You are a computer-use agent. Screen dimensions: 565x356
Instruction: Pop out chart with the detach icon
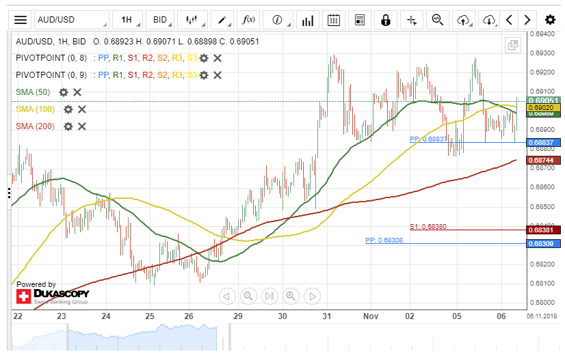coord(512,45)
